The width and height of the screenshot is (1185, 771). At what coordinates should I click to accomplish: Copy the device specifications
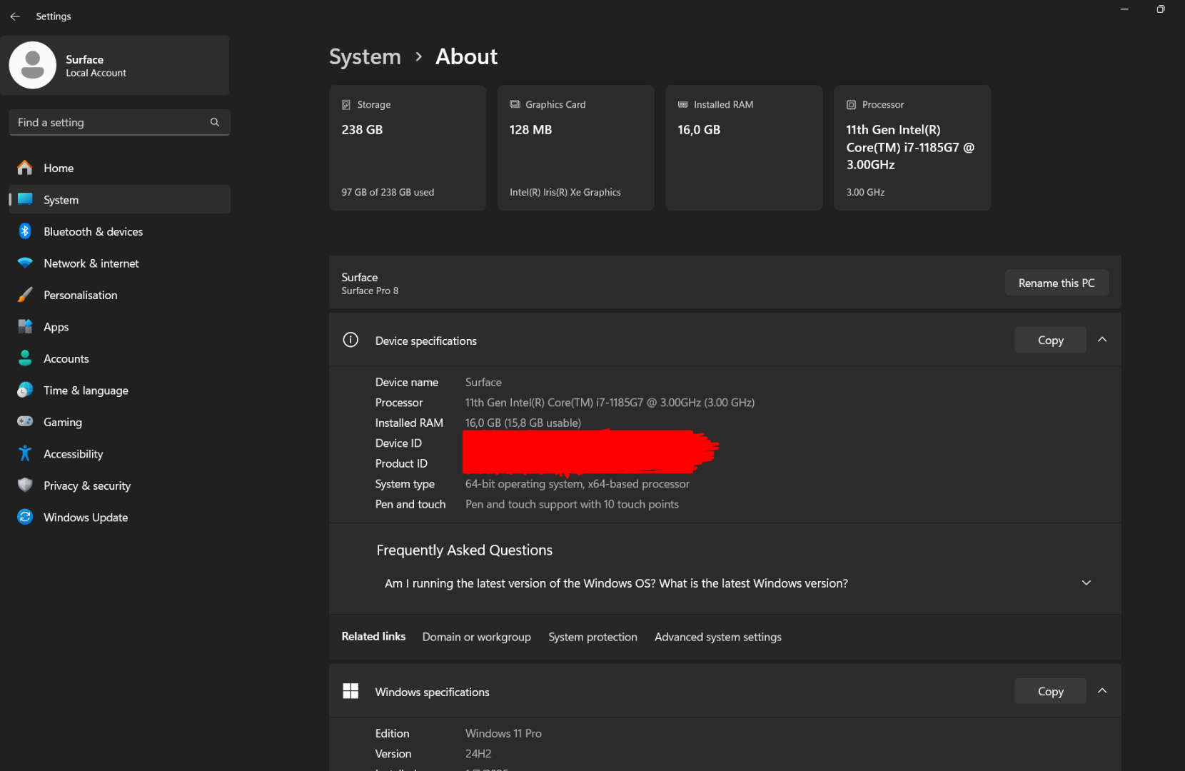(1050, 340)
